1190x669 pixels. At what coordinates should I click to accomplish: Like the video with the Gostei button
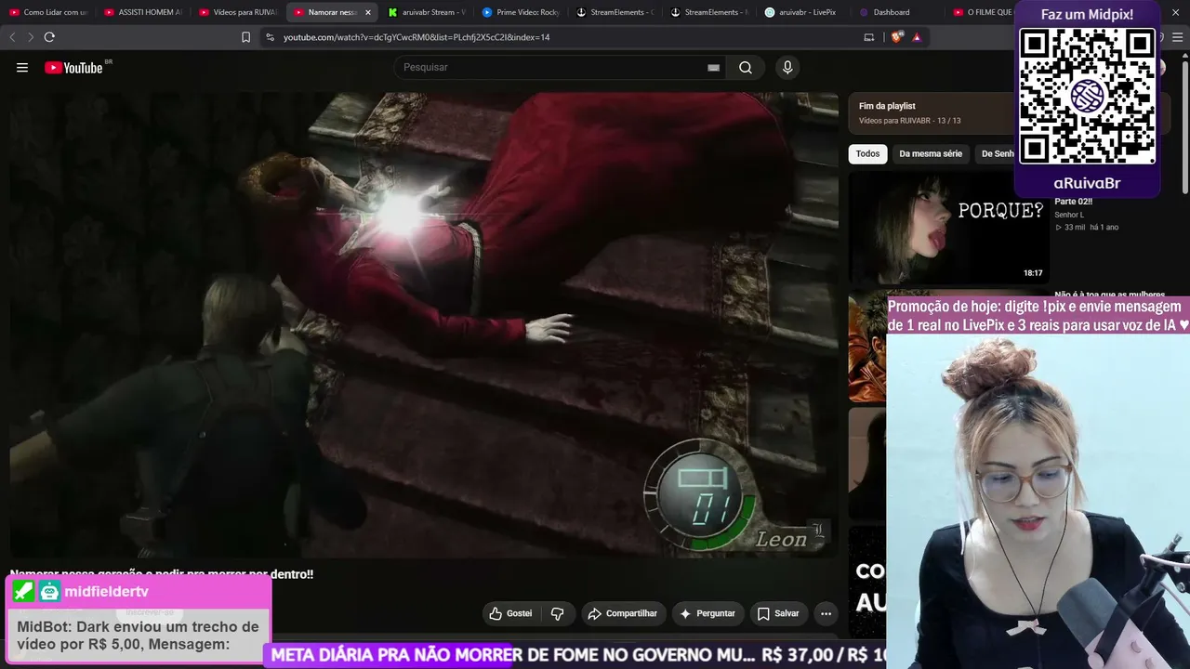pos(511,613)
